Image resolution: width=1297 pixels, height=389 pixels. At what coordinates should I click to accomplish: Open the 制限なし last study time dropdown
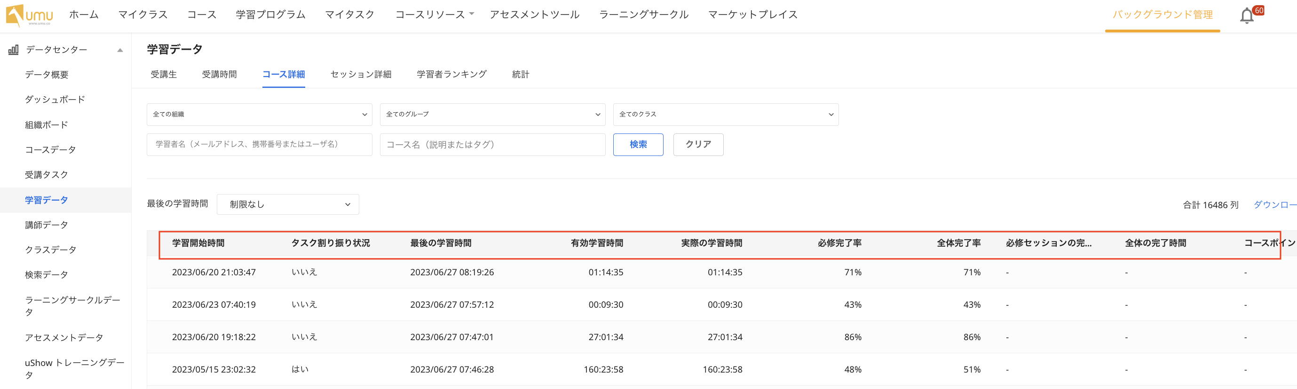click(x=287, y=204)
